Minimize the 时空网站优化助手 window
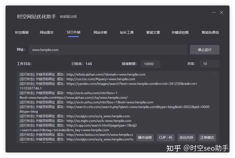235x158 pixels. click(x=214, y=12)
